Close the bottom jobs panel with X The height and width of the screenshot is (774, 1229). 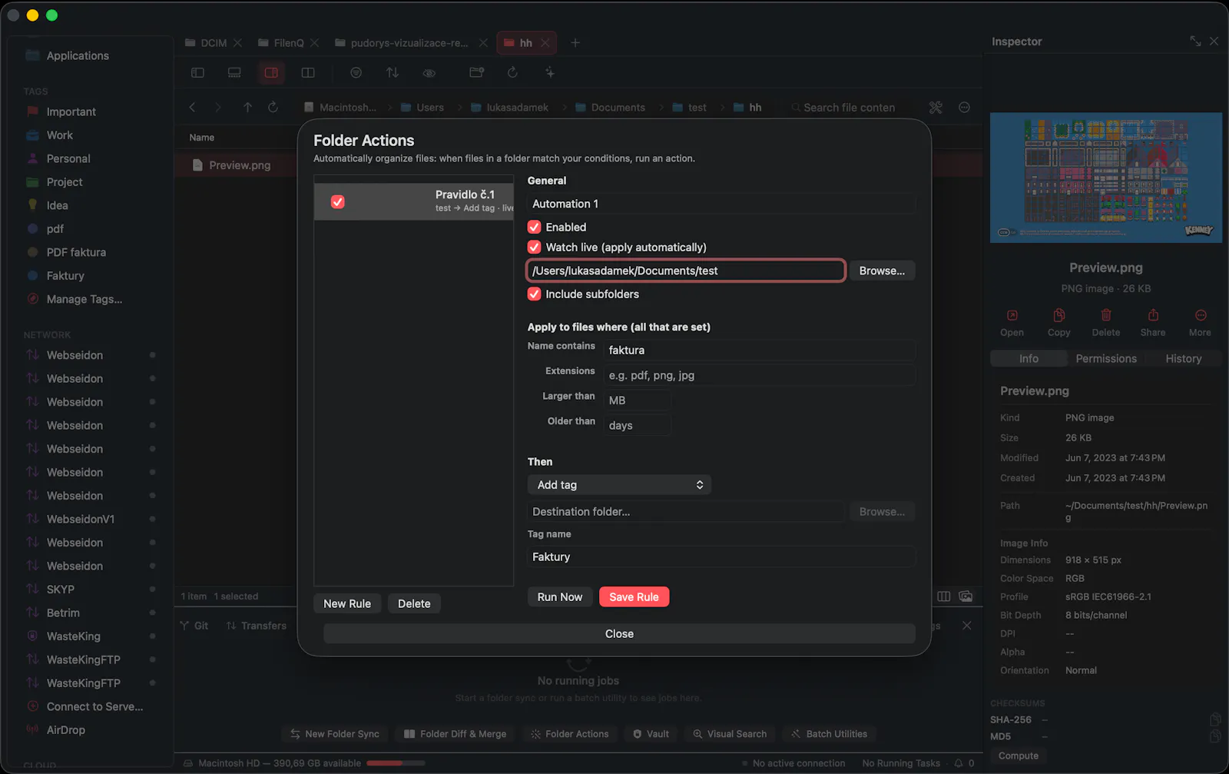[967, 626]
